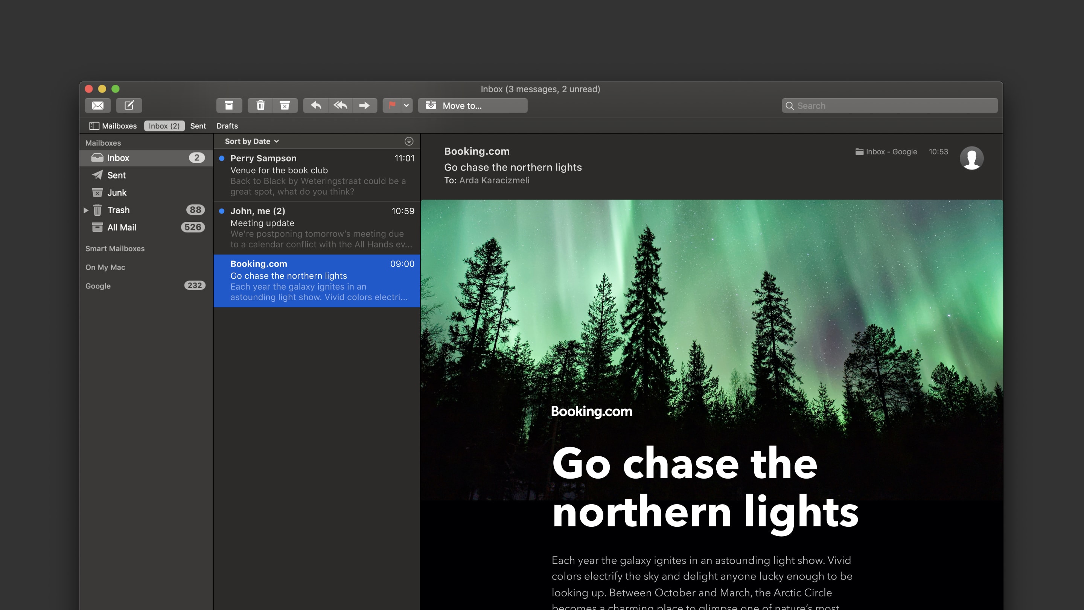The image size is (1084, 610).
Task: Click the All Mail count 526
Action: 193,227
